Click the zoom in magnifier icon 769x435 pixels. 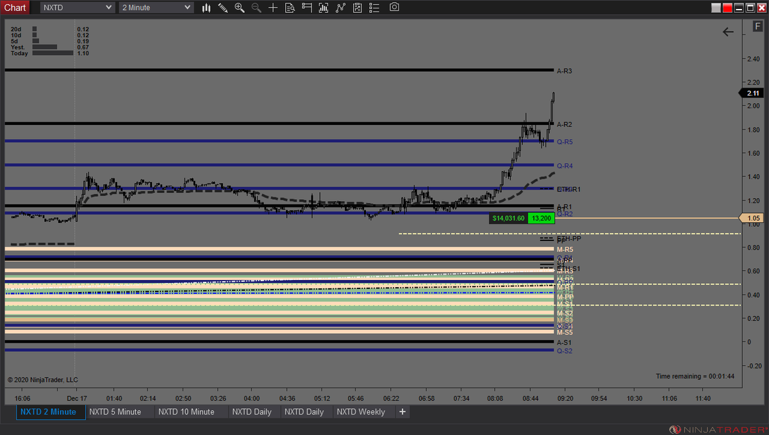point(240,8)
